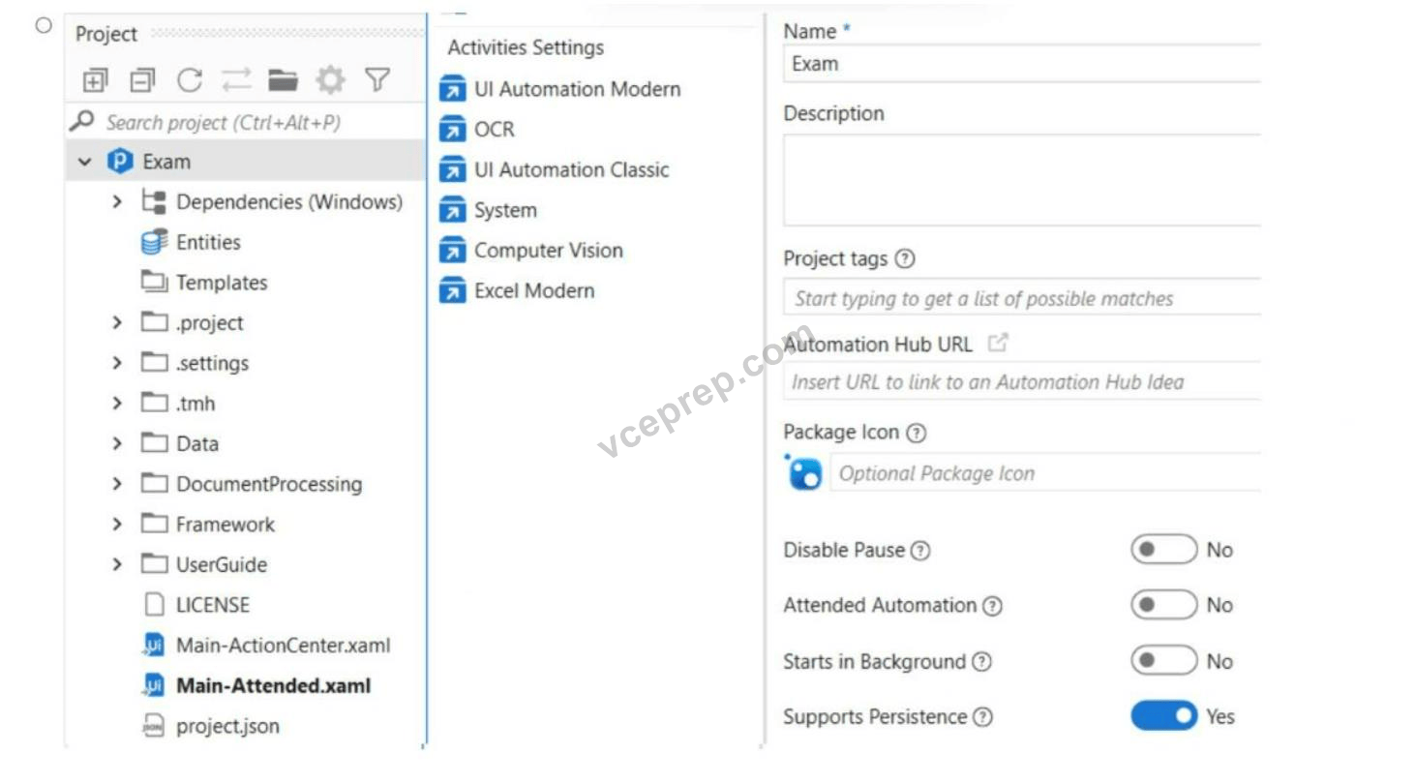Screen dimensions: 1415x783
Task: Open project settings gear icon
Action: (330, 80)
